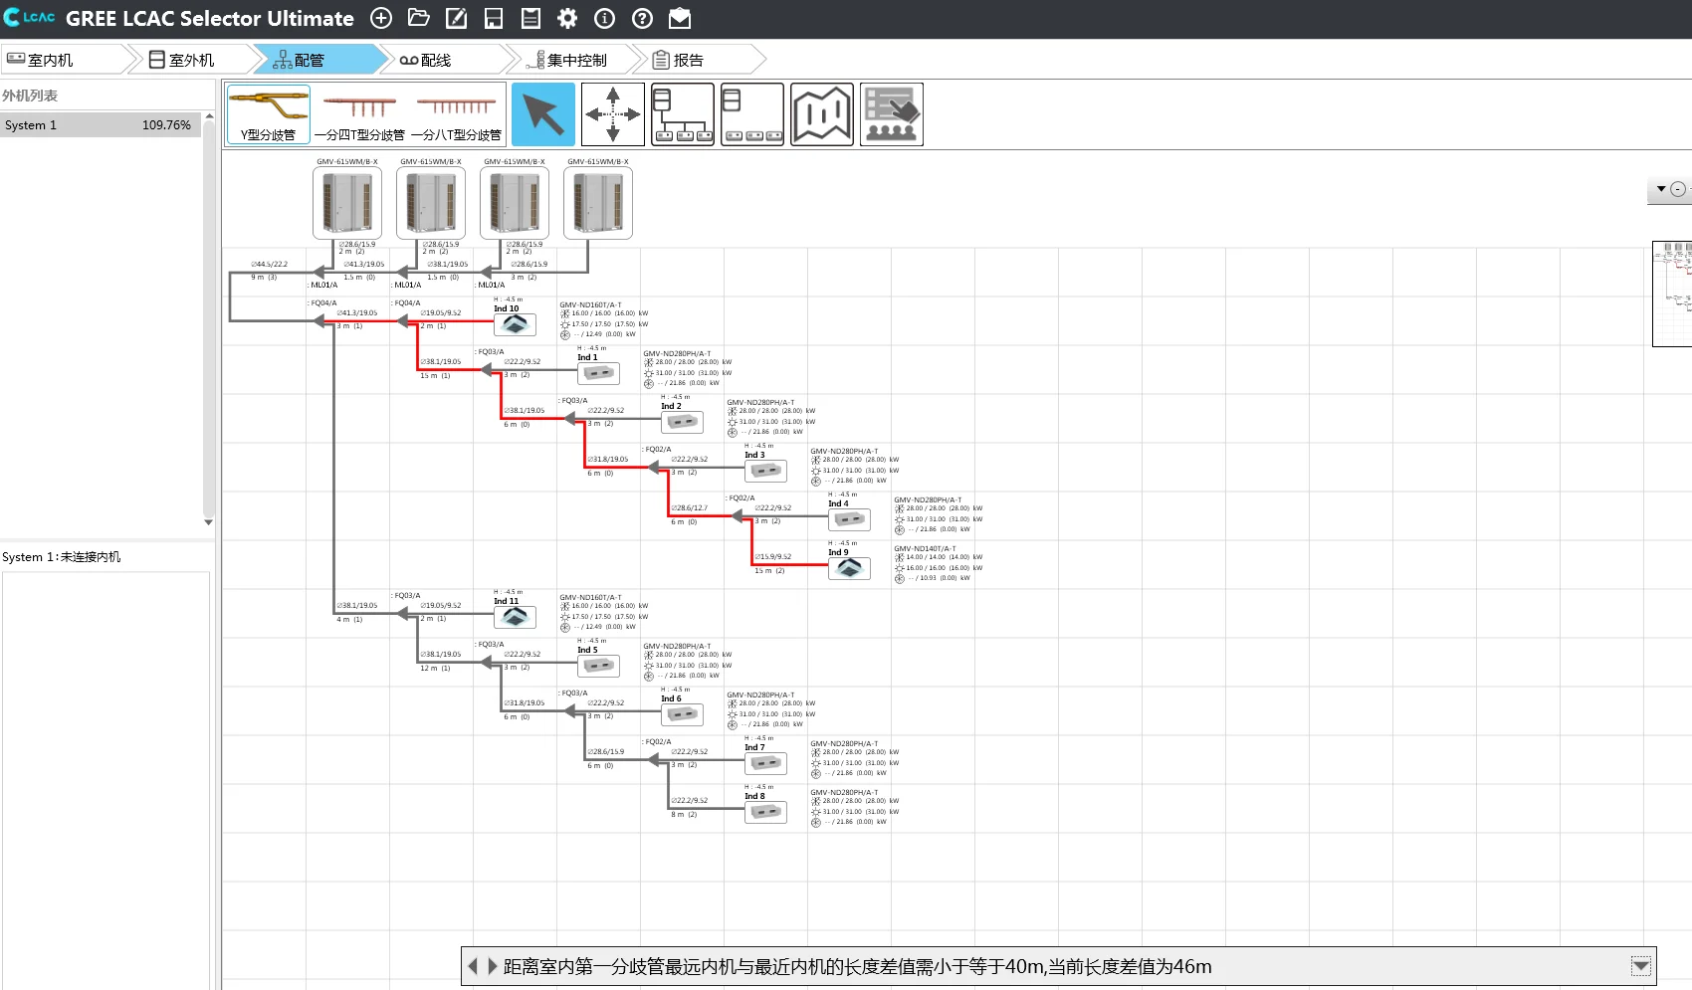The image size is (1692, 990).
Task: Zoom out with the circled minus button
Action: pyautogui.click(x=1678, y=189)
